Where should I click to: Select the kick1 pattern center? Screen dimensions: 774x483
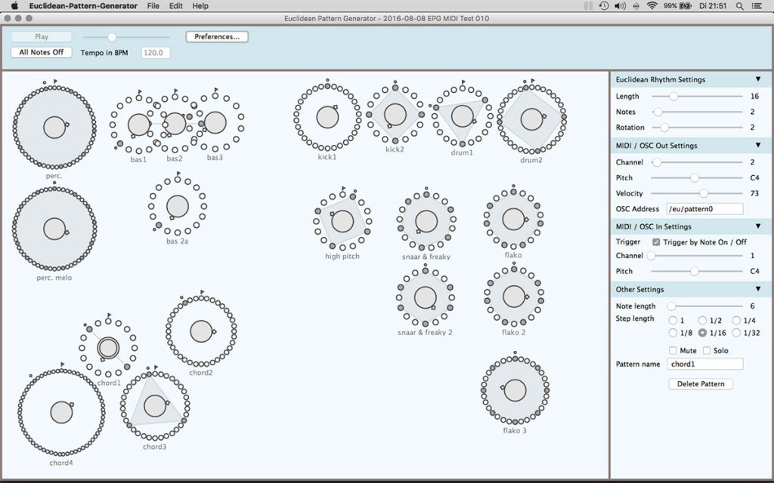point(327,117)
